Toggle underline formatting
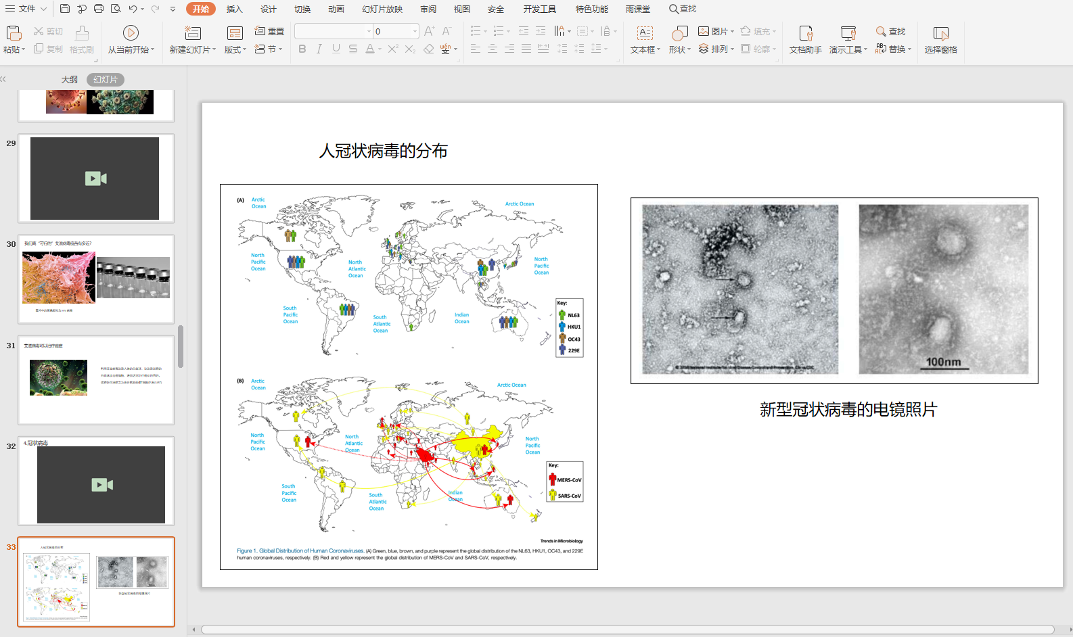 pos(336,49)
